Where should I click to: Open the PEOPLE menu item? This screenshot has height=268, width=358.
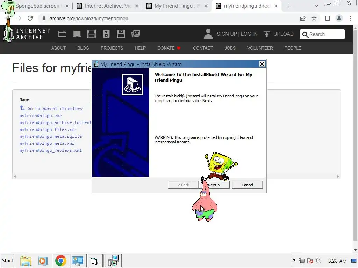(293, 48)
